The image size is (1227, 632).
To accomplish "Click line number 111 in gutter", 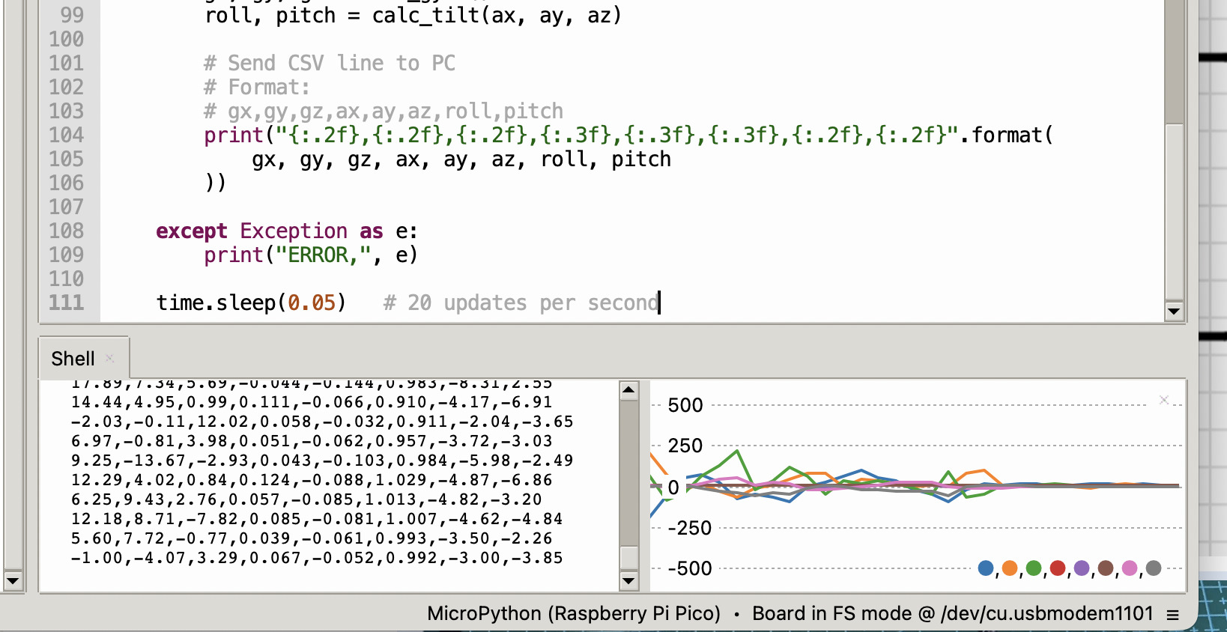I will (67, 303).
